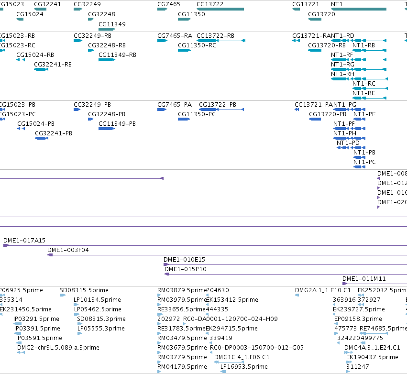Click BAC clone DME1-003F04

tap(227, 255)
